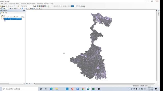
Task: Show hidden system tray icons chevron
Action: (x=129, y=89)
